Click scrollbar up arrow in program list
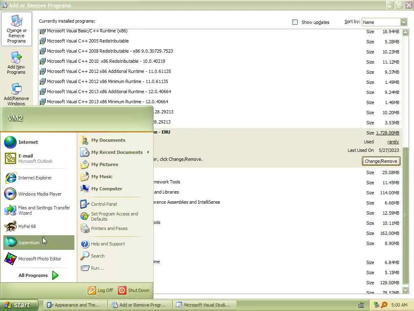 pos(405,32)
